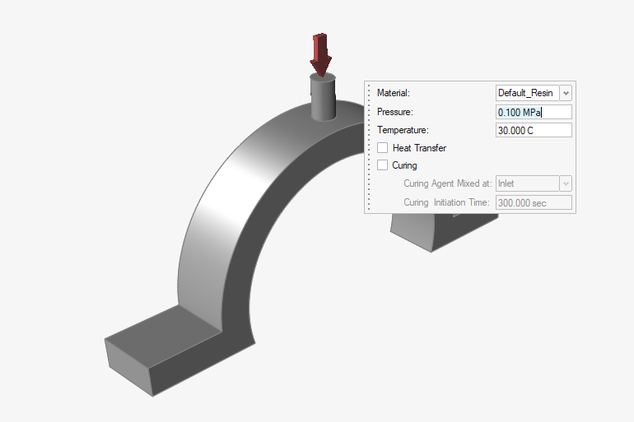Viewport: 634px width, 422px height.
Task: Click the Pressure label
Action: (x=395, y=112)
